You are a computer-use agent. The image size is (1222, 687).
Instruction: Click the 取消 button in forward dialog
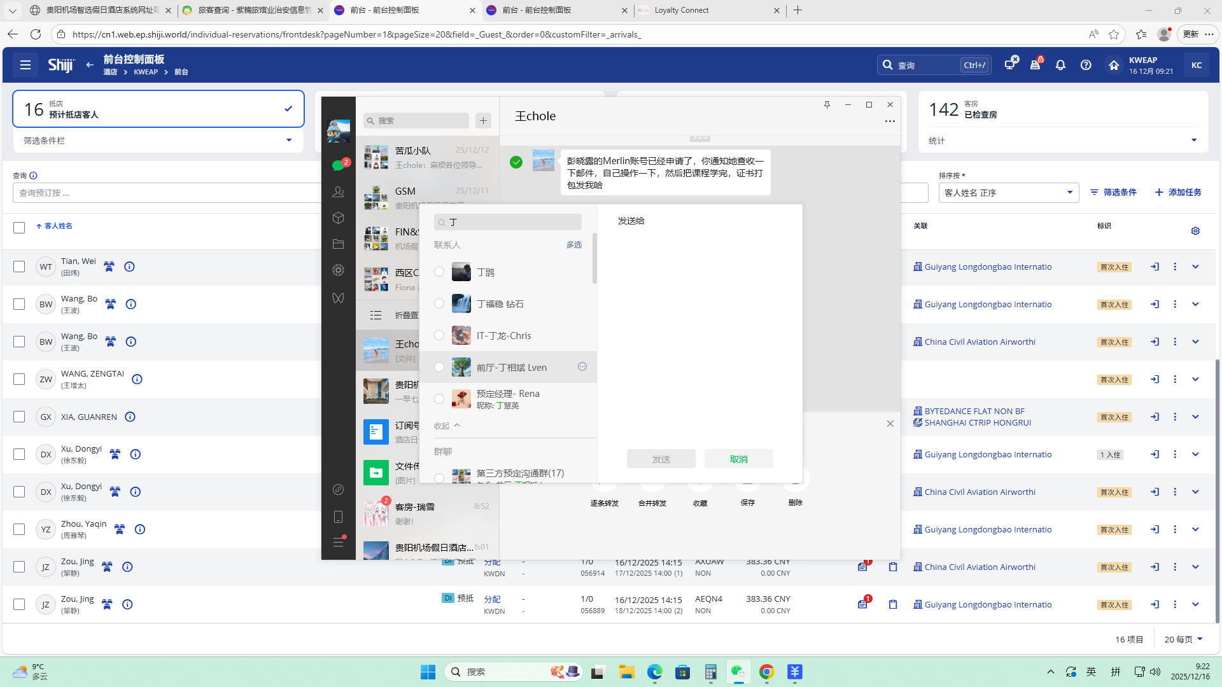pyautogui.click(x=738, y=459)
